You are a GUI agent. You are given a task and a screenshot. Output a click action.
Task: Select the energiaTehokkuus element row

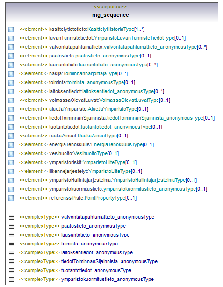(x=86, y=144)
